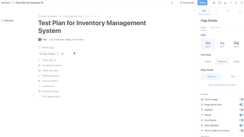The height and width of the screenshot is (137, 244).
Task: Open the three-dot more options menu
Action: click(x=231, y=3)
